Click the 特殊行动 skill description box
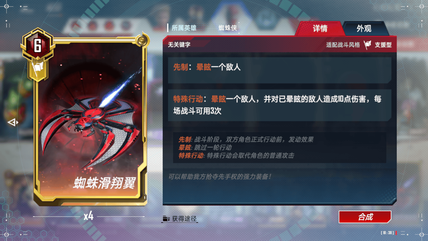Screen dimensions: 428x241 279,105
